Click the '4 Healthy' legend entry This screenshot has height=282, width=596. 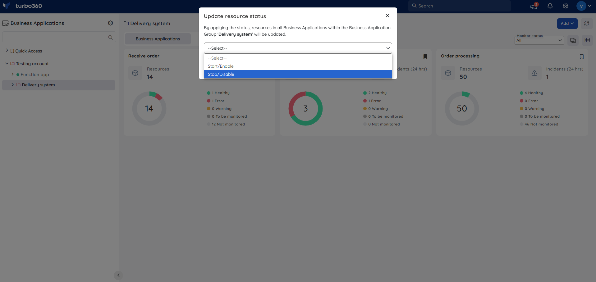532,93
